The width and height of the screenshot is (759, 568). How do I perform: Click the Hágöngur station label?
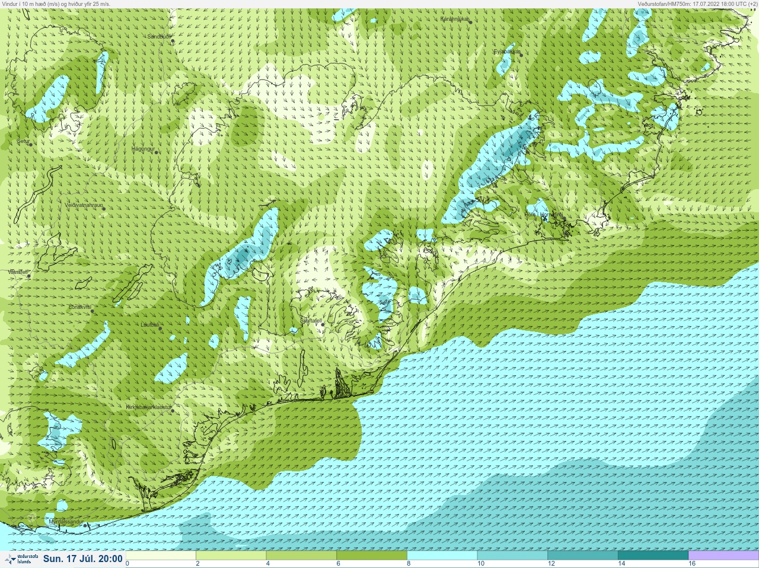point(143,149)
